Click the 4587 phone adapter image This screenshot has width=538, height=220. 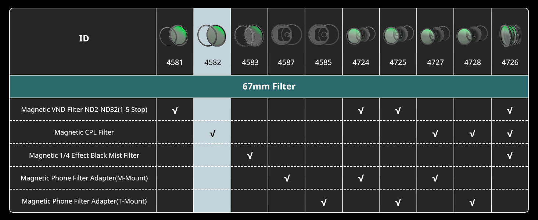point(286,36)
